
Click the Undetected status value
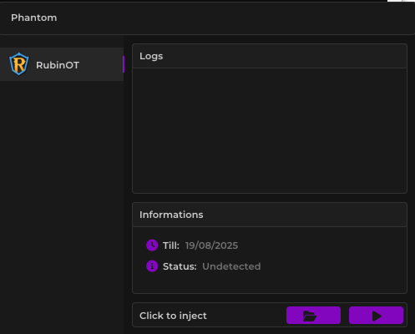(231, 266)
